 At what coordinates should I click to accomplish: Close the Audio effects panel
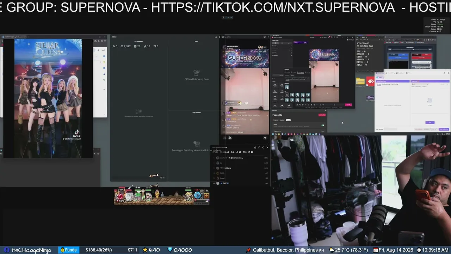[325, 110]
